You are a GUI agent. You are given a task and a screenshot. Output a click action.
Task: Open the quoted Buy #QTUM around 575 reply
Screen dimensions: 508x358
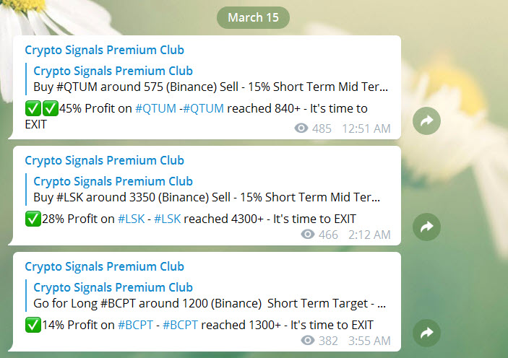tap(207, 79)
